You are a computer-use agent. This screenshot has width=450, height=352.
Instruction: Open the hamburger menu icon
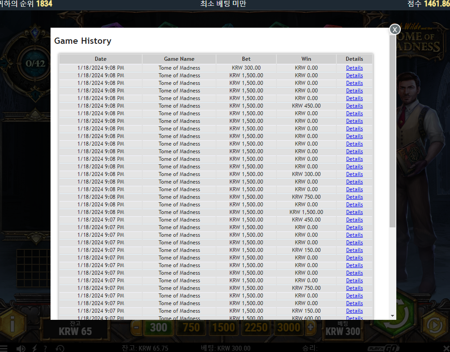pos(4,348)
